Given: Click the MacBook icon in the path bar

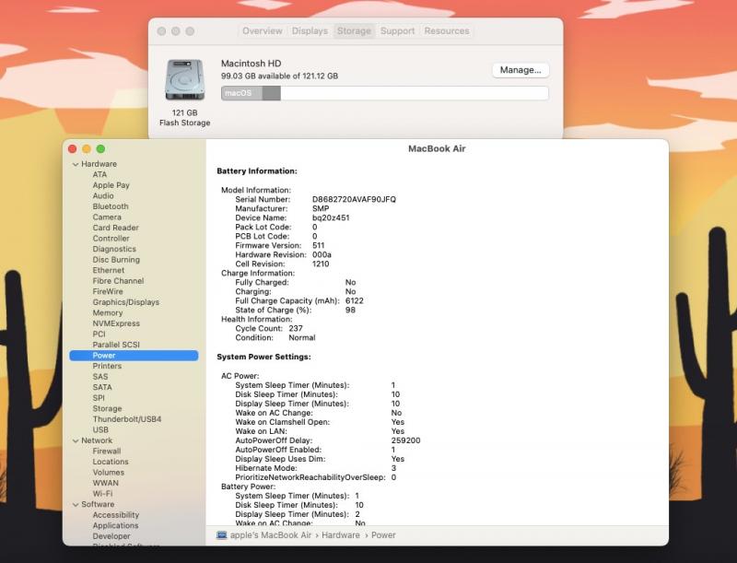Looking at the screenshot, I should (x=221, y=535).
